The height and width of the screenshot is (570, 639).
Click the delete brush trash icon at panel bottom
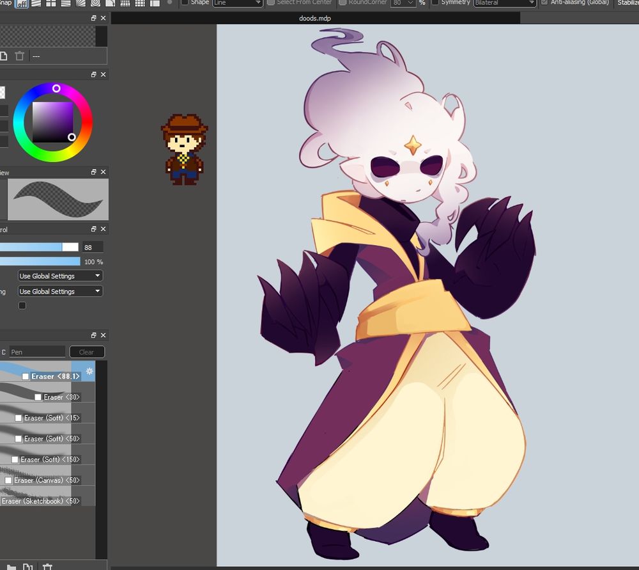point(47,567)
